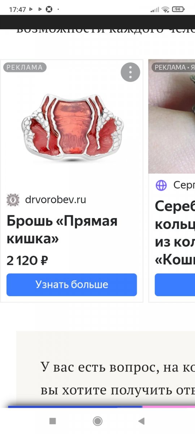Tap the second ad's blue button

click(x=175, y=285)
